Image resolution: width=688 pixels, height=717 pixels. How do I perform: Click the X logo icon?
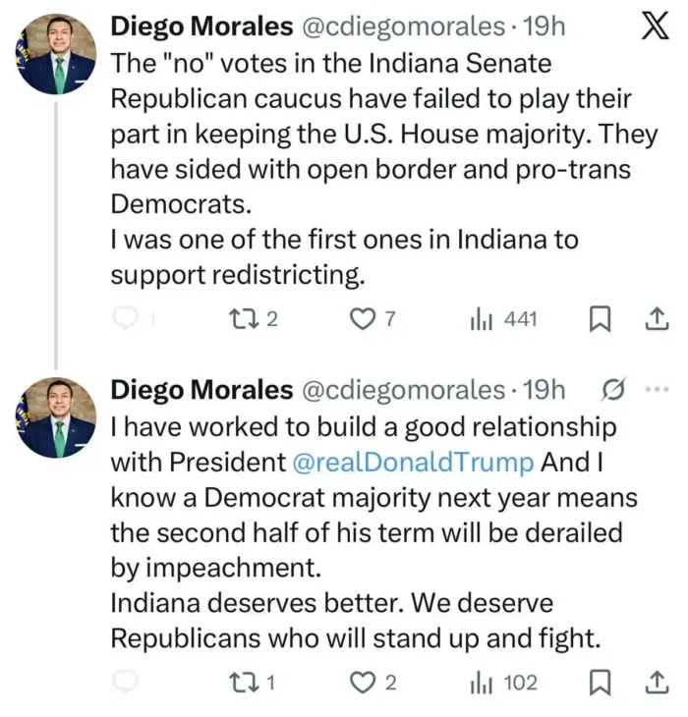coord(654,27)
